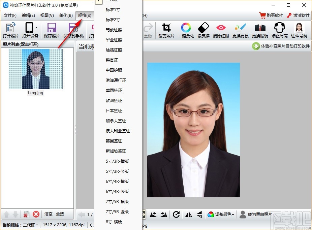
Task: Select 6寸/4R-横版 menu entry
Action: [118, 182]
